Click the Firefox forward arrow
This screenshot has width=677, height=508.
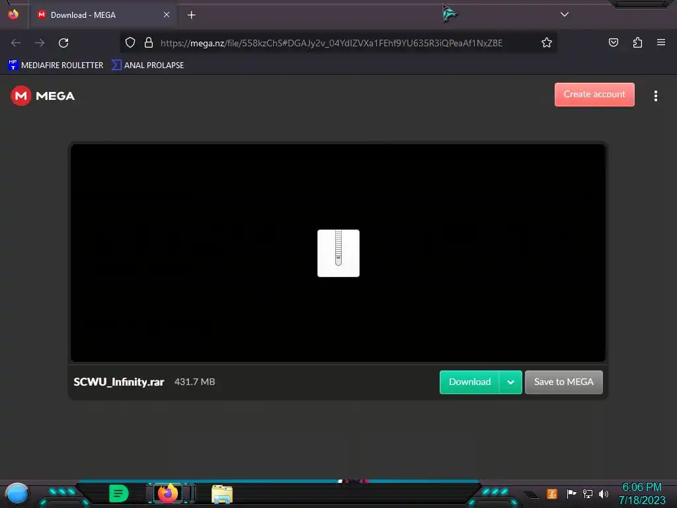coord(40,43)
